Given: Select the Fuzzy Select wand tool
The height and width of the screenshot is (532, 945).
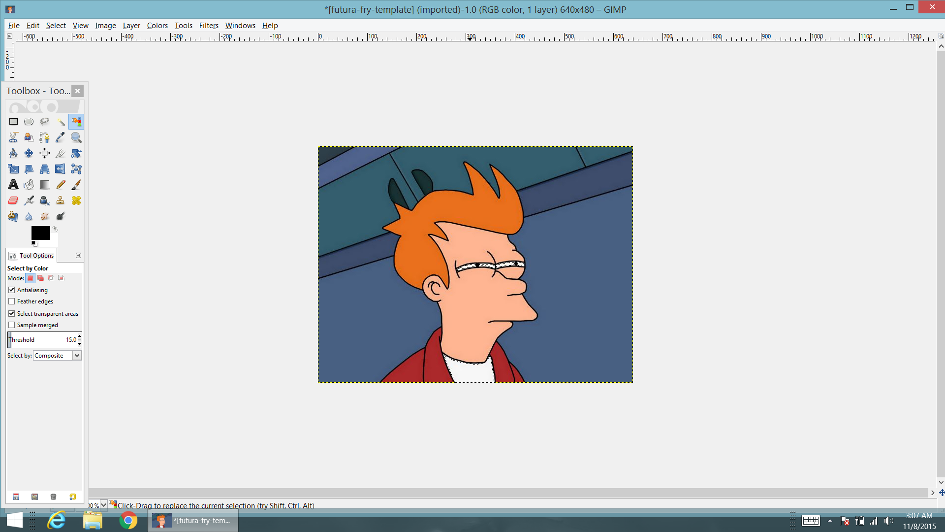Looking at the screenshot, I should click(x=61, y=122).
